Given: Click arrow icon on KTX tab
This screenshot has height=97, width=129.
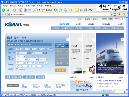Looking at the screenshot, I should pos(67,57).
